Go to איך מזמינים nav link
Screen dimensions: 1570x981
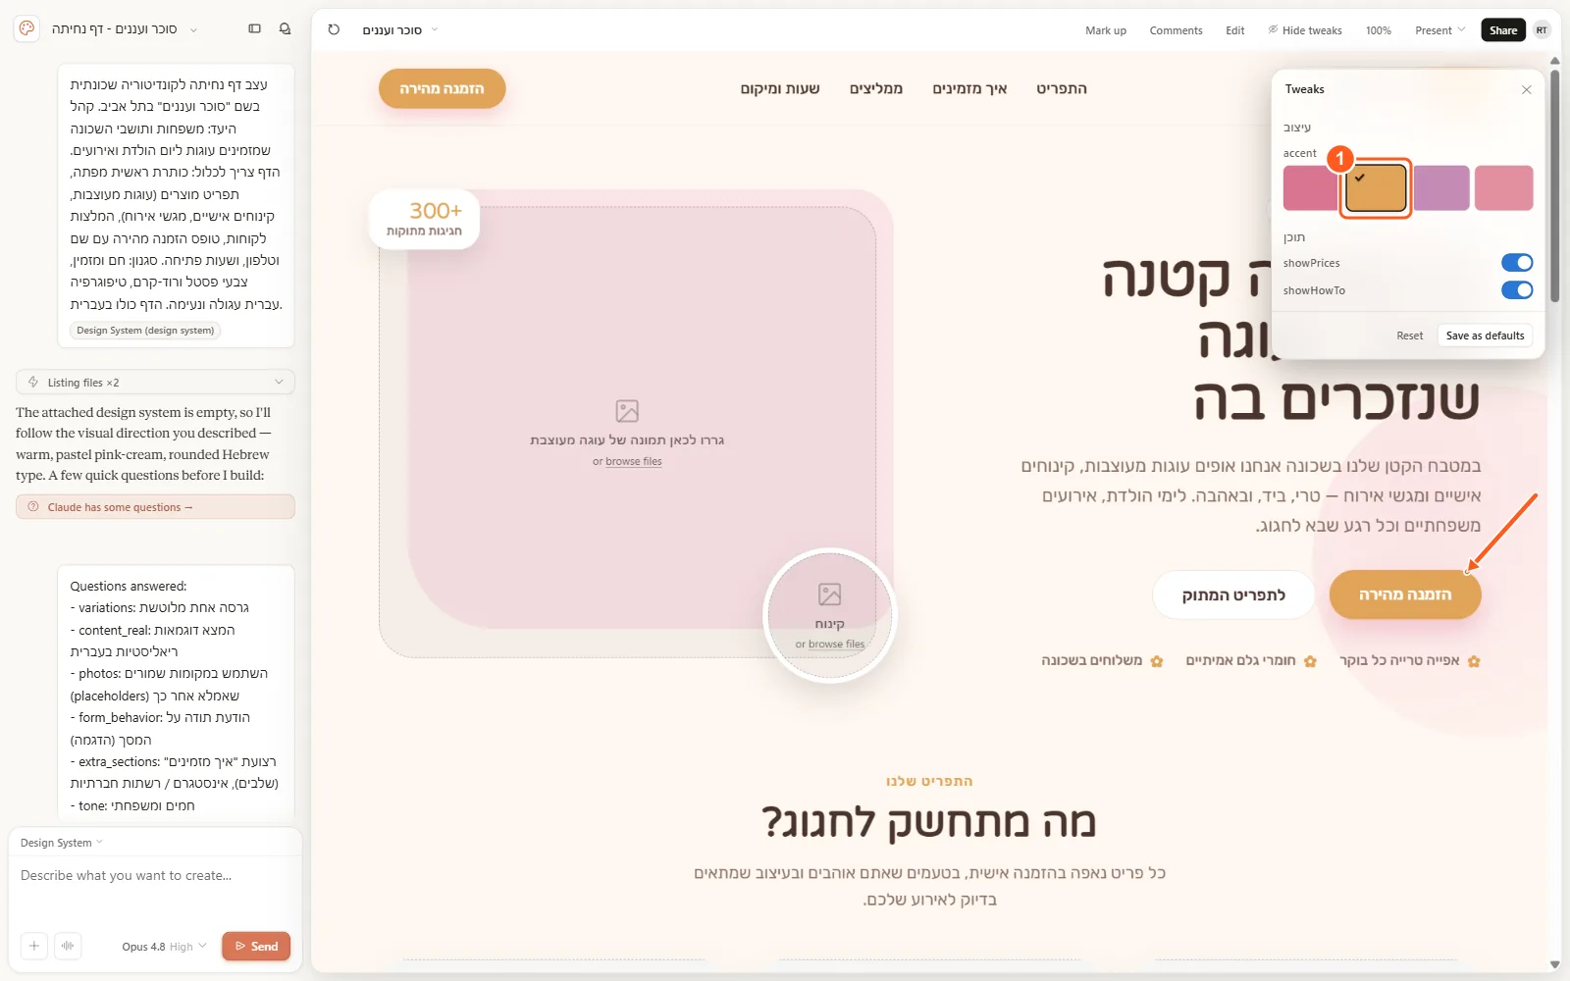click(x=969, y=88)
